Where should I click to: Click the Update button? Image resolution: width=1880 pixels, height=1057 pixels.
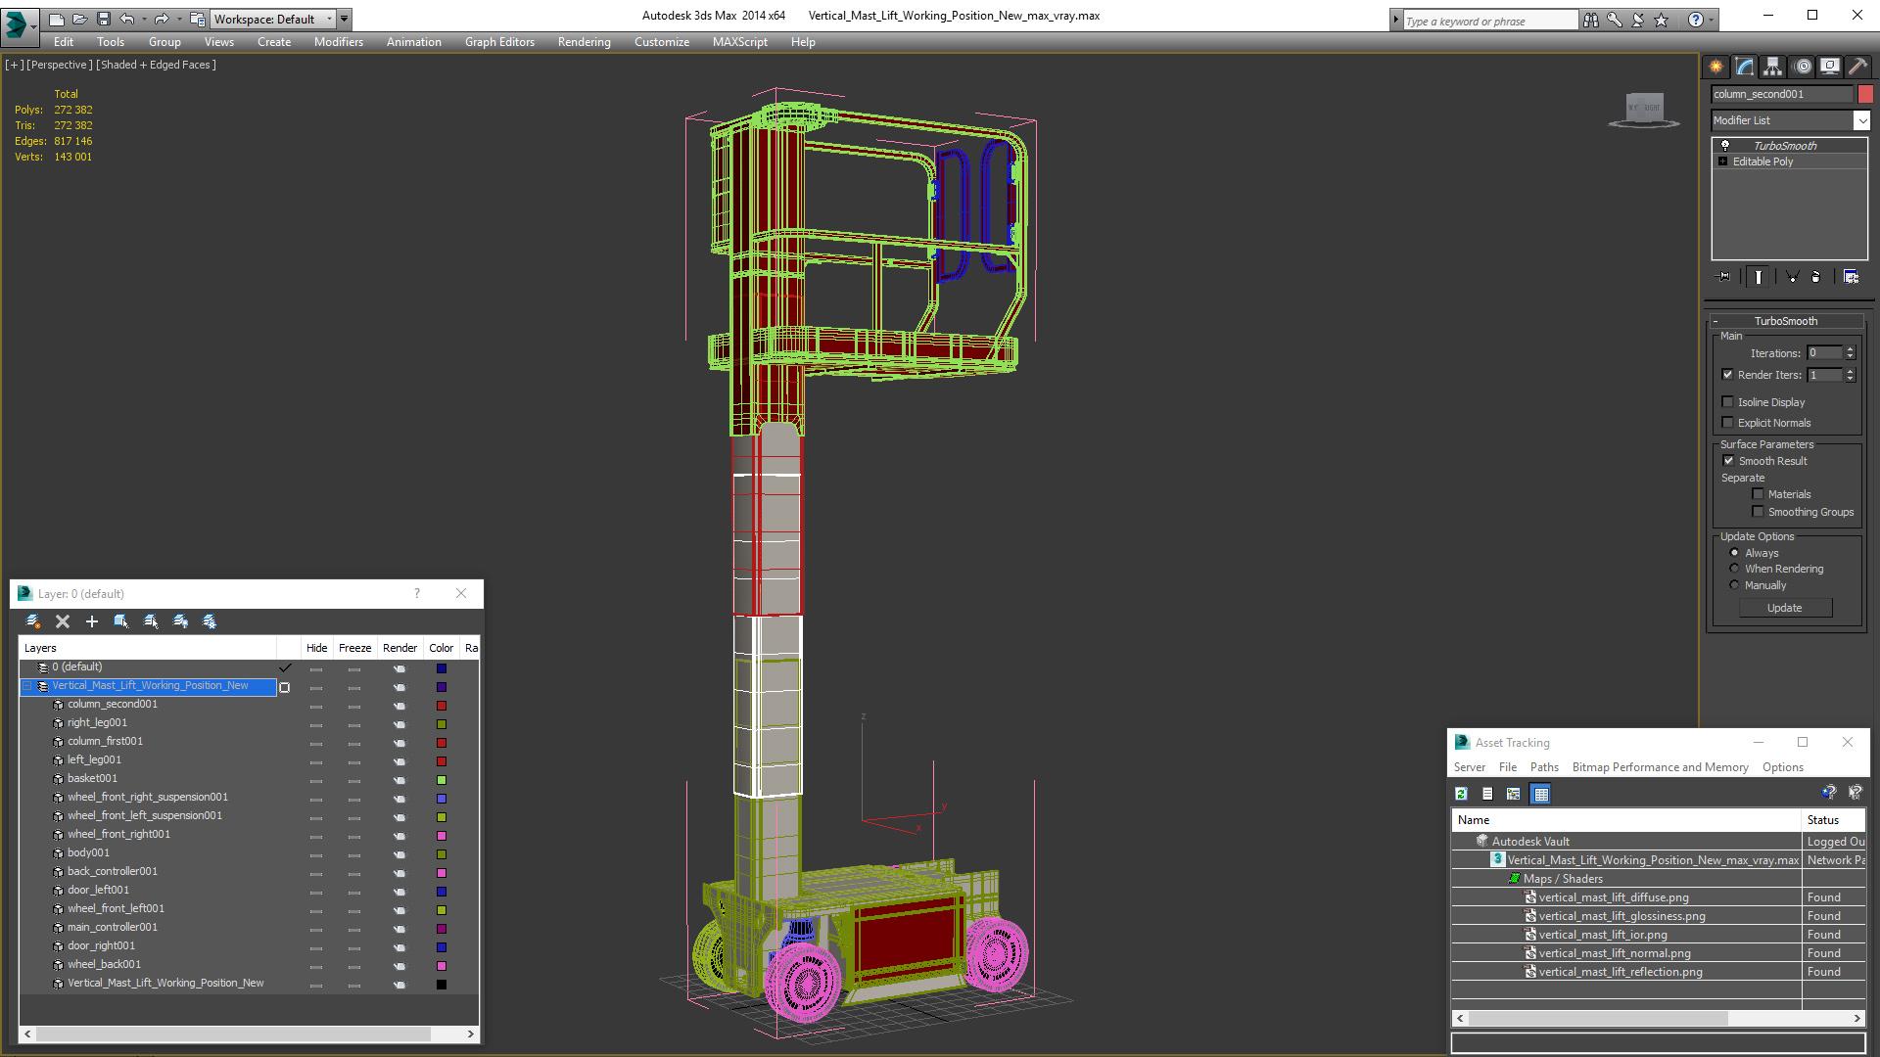[x=1784, y=608]
